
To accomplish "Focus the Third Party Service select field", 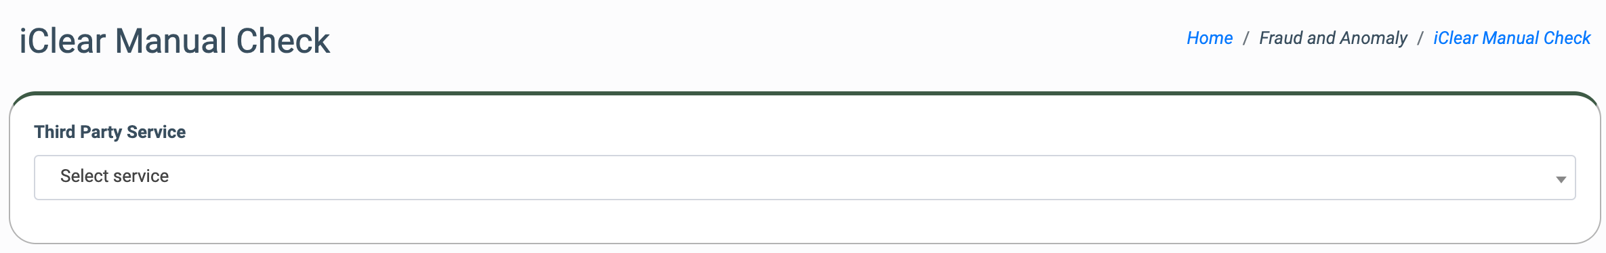I will pos(804,177).
